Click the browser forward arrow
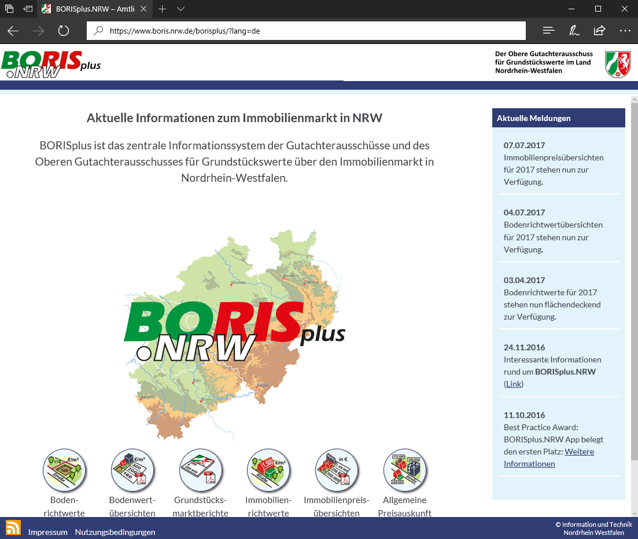The image size is (638, 539). pos(38,31)
